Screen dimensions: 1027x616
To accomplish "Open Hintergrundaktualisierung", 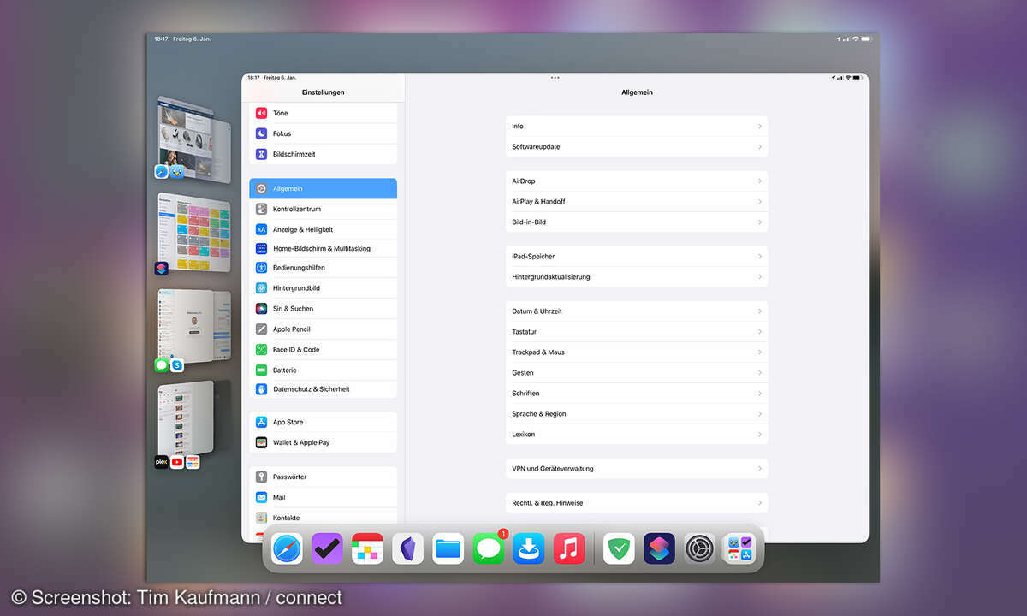I will pos(637,277).
